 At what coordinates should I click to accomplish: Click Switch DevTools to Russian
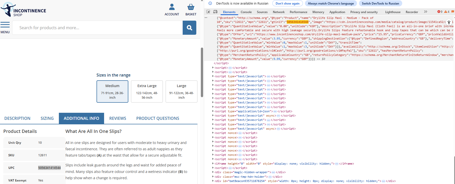(380, 3)
